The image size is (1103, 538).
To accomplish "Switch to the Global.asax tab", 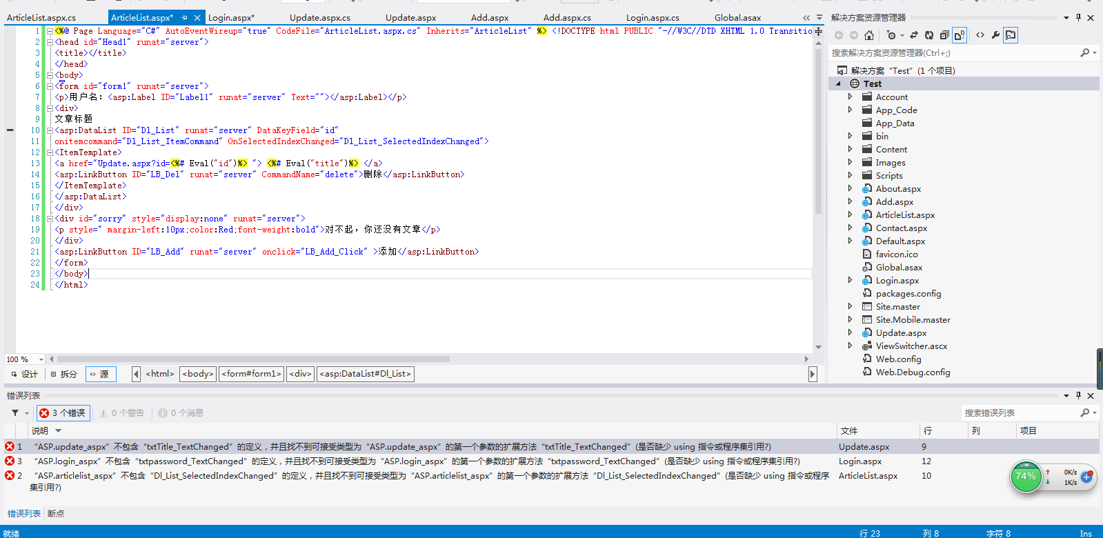I will click(738, 17).
